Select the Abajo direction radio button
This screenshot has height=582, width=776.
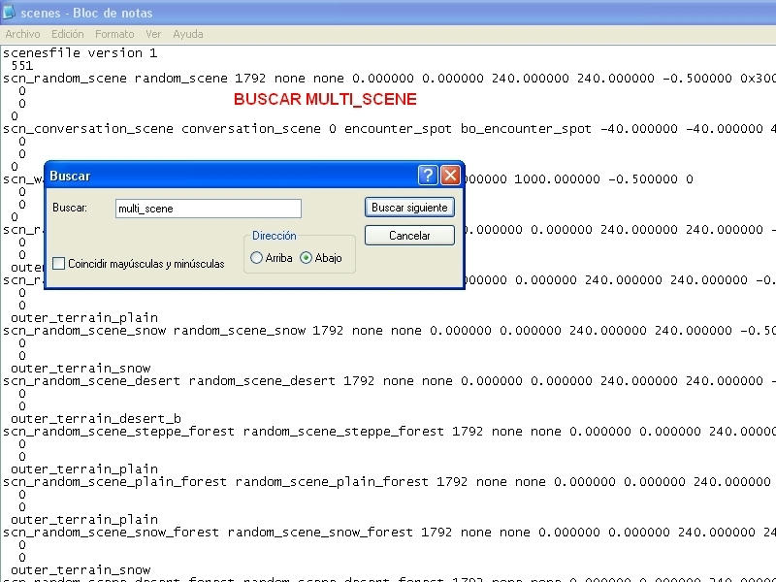click(307, 258)
